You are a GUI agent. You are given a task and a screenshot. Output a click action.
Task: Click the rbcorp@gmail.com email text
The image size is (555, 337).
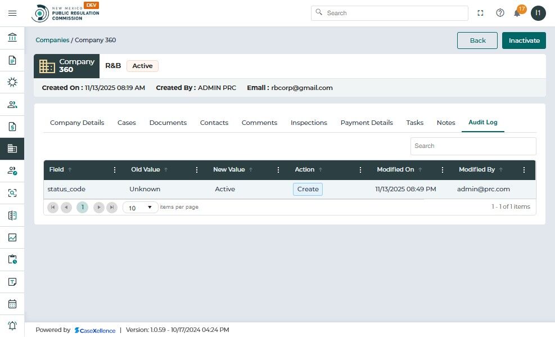tap(302, 88)
